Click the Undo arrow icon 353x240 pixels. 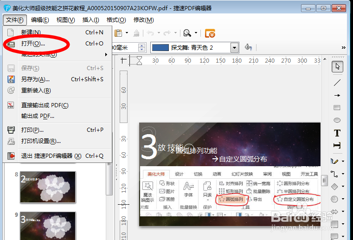150,33
